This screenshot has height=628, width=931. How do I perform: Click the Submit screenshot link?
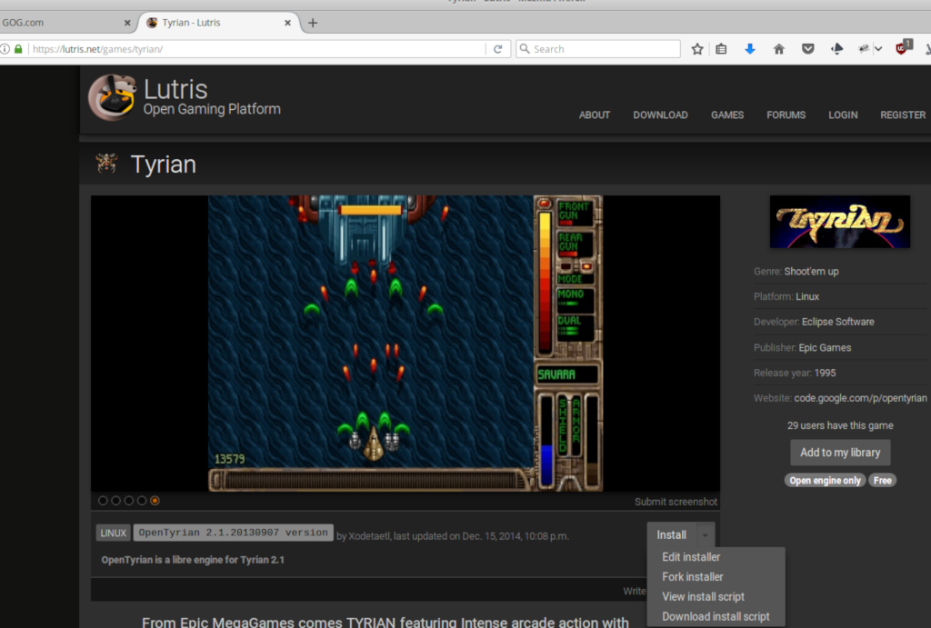(676, 502)
